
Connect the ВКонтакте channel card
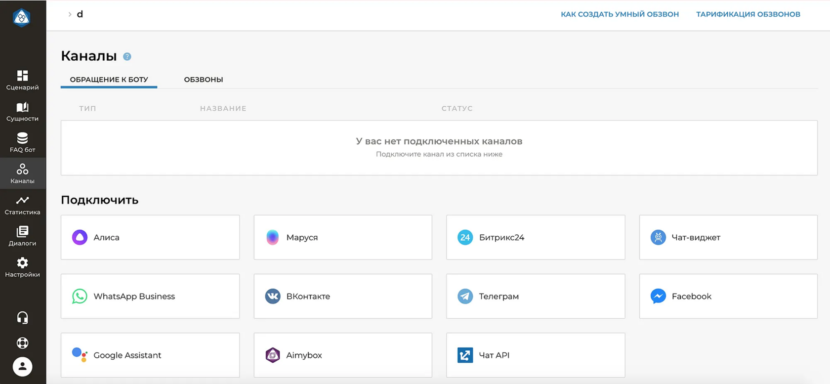click(343, 296)
